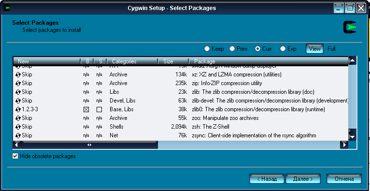Cycle the install action icon for xz package
Screen dimensions: 370x191
click(18, 74)
